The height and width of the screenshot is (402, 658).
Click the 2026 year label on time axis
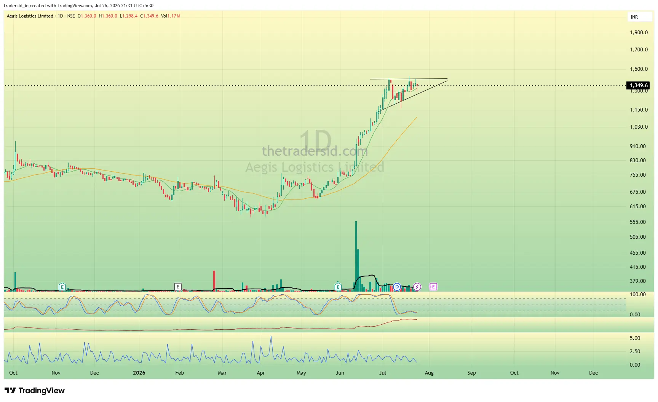click(139, 373)
